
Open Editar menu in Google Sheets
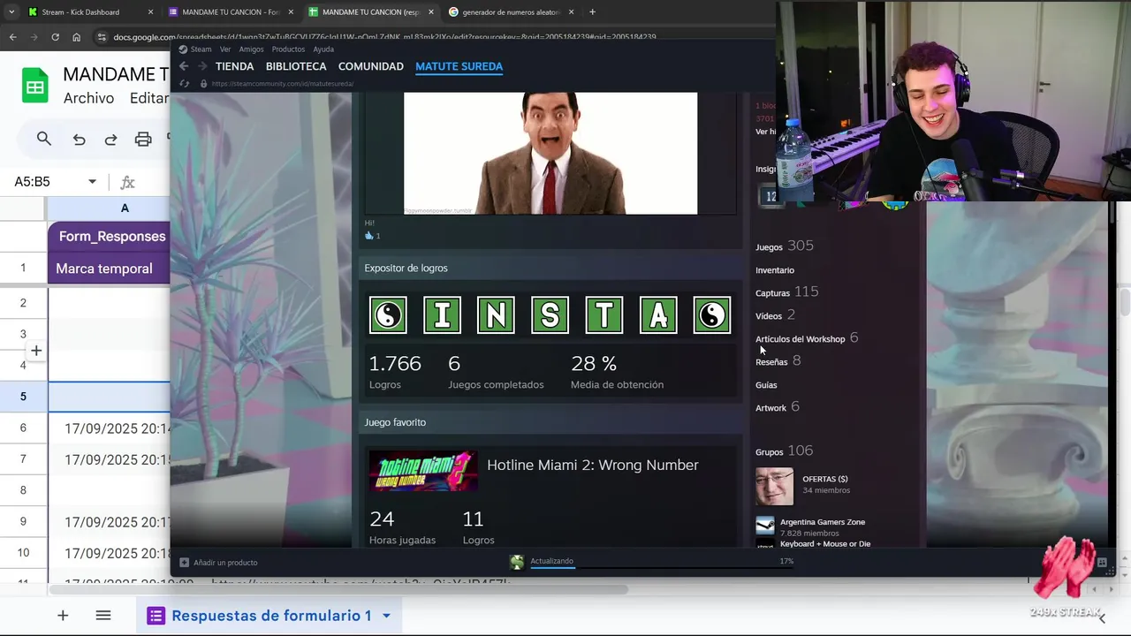pyautogui.click(x=148, y=98)
